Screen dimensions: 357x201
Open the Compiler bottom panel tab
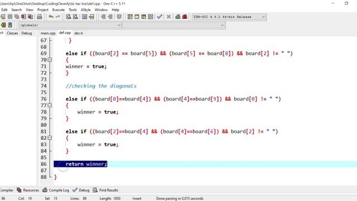(x=6, y=190)
